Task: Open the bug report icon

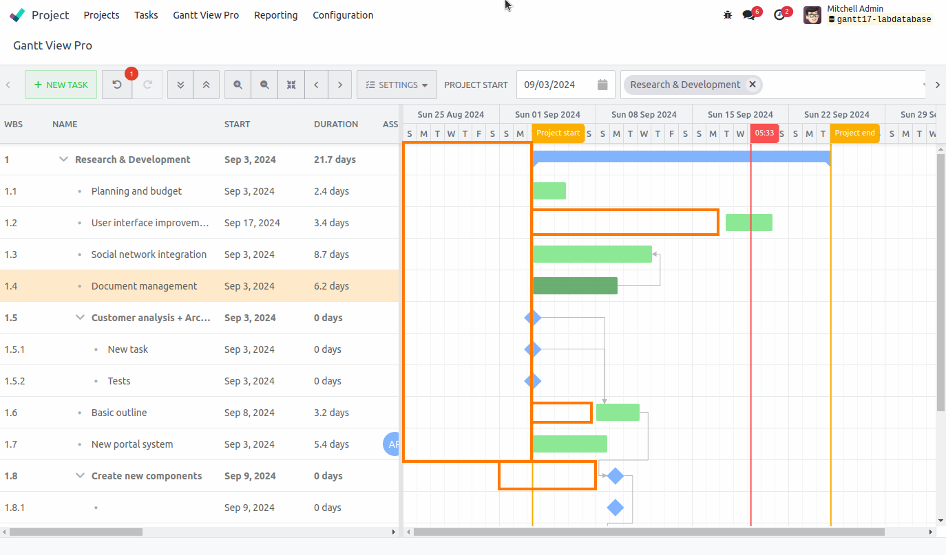Action: coord(727,14)
